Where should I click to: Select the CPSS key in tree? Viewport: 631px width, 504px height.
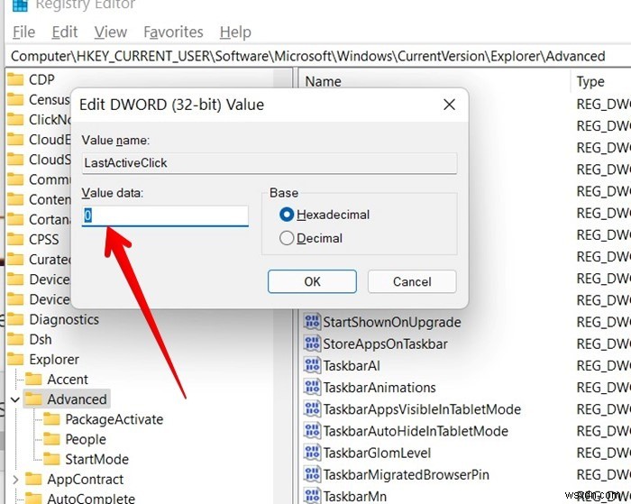pyautogui.click(x=44, y=239)
